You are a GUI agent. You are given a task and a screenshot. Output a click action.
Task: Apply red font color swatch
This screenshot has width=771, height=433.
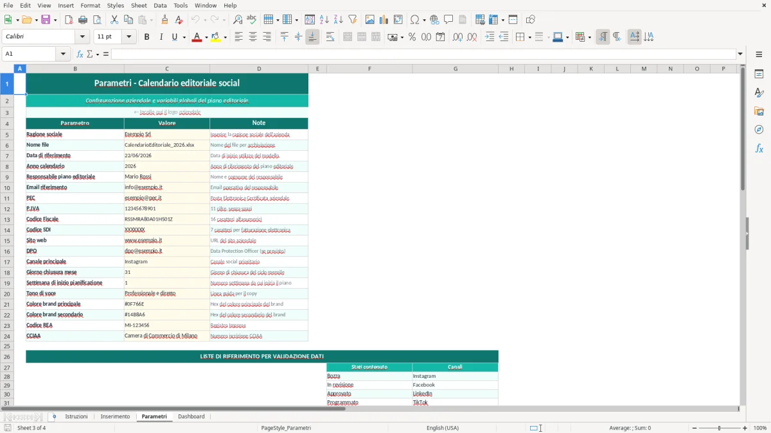pos(197,37)
